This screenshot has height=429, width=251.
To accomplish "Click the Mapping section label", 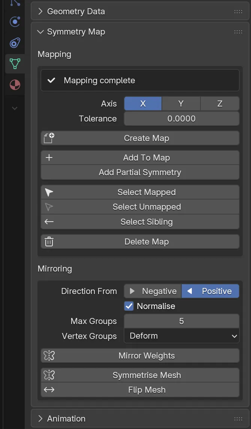I will click(54, 54).
